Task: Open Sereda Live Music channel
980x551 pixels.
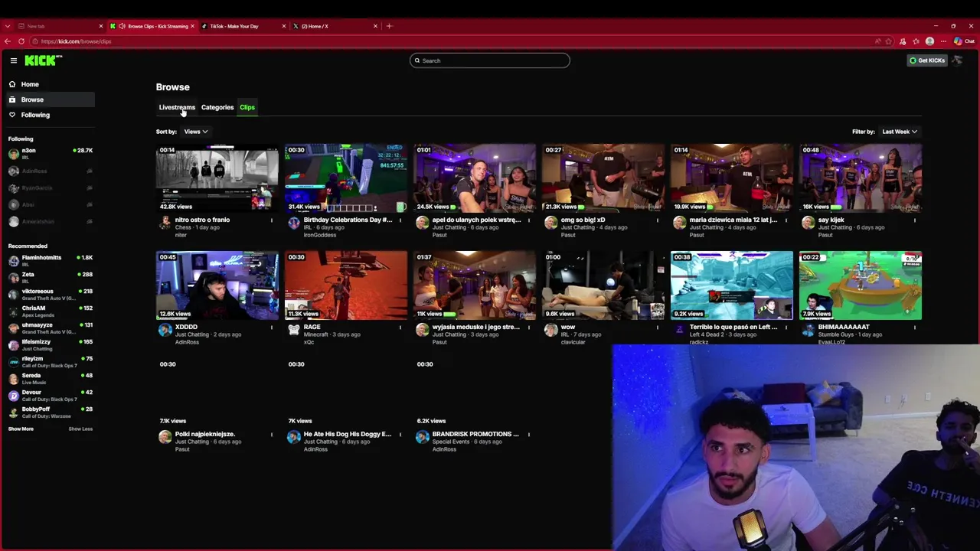Action: 51,379
